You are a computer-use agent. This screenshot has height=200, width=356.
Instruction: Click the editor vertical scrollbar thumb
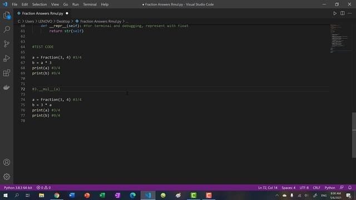point(354,135)
